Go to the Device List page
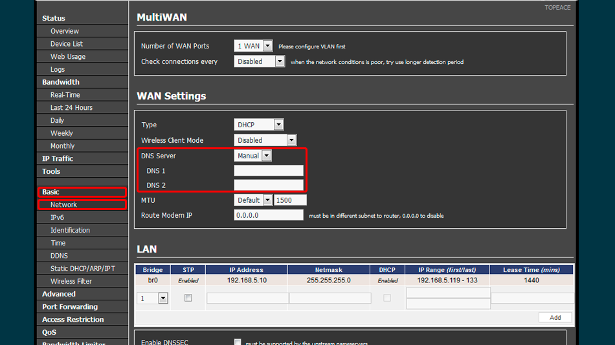 67,44
